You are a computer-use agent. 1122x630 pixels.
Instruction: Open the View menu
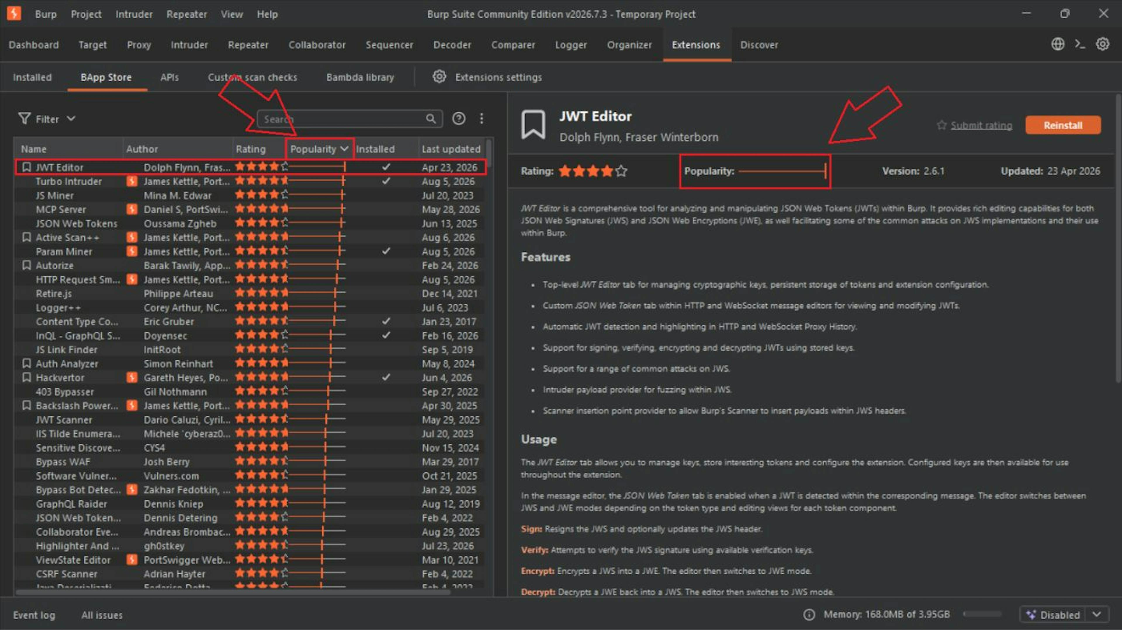(x=232, y=14)
